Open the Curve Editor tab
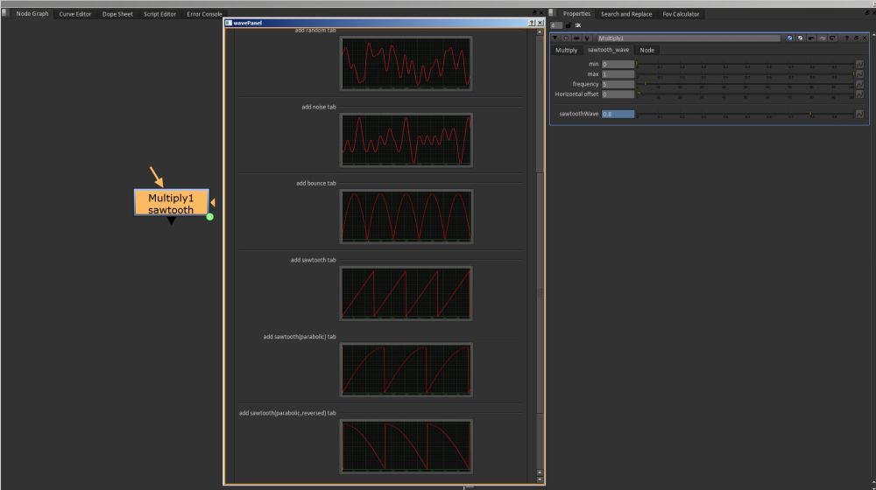The width and height of the screenshot is (876, 490). click(x=74, y=14)
